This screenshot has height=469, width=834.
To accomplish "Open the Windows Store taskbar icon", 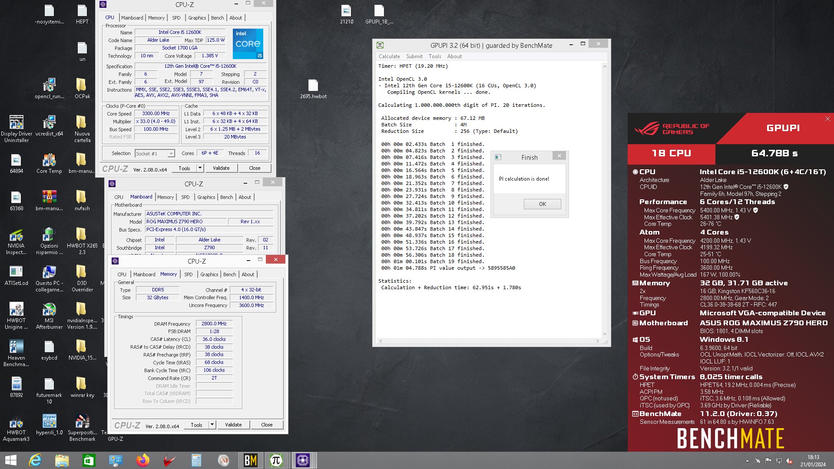I will coord(89,460).
